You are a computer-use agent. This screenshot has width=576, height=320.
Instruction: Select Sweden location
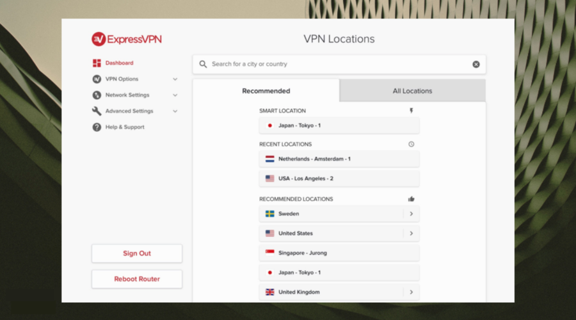339,214
